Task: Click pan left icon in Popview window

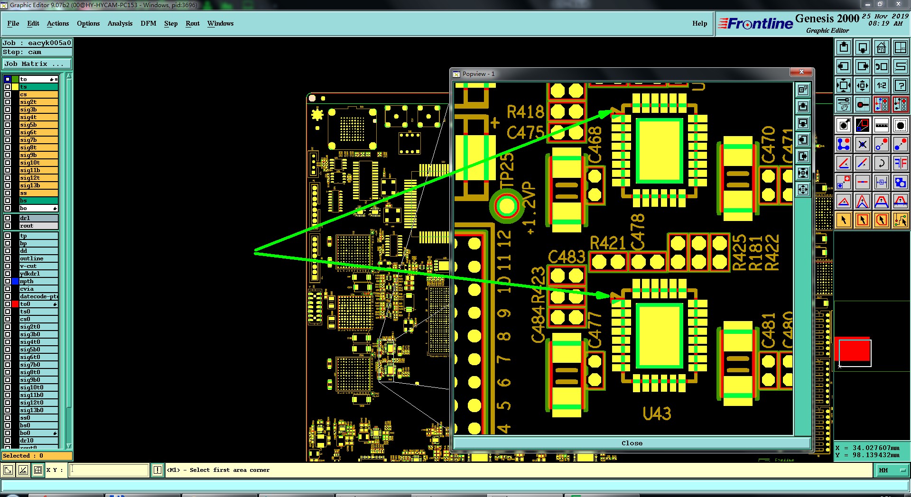Action: [803, 139]
